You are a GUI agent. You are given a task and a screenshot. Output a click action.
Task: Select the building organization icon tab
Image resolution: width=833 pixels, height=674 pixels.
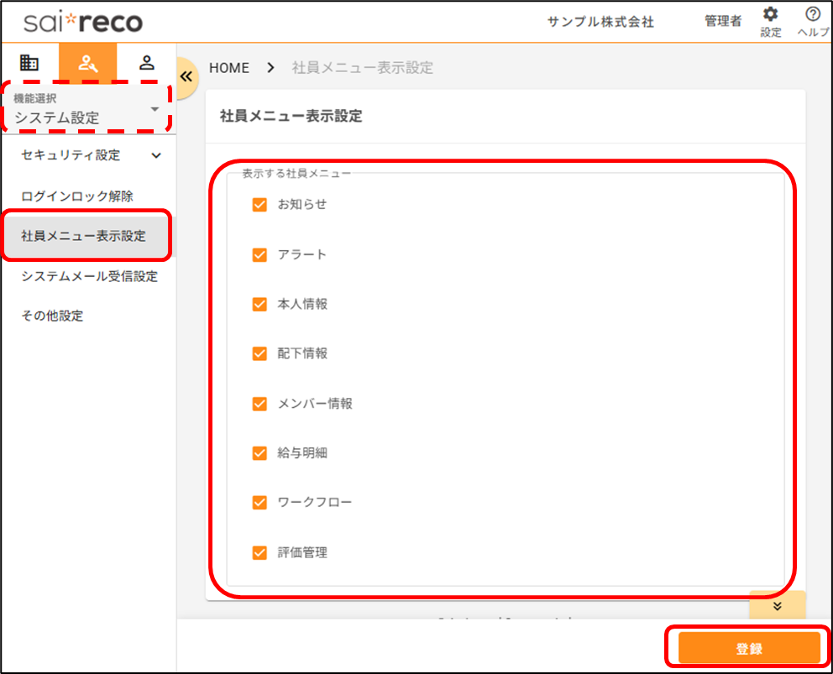click(x=29, y=62)
